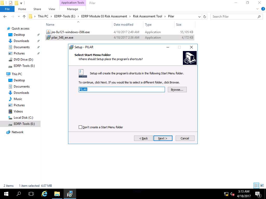Click the Up one level arrow
The width and height of the screenshot is (266, 199).
pyautogui.click(x=24, y=16)
